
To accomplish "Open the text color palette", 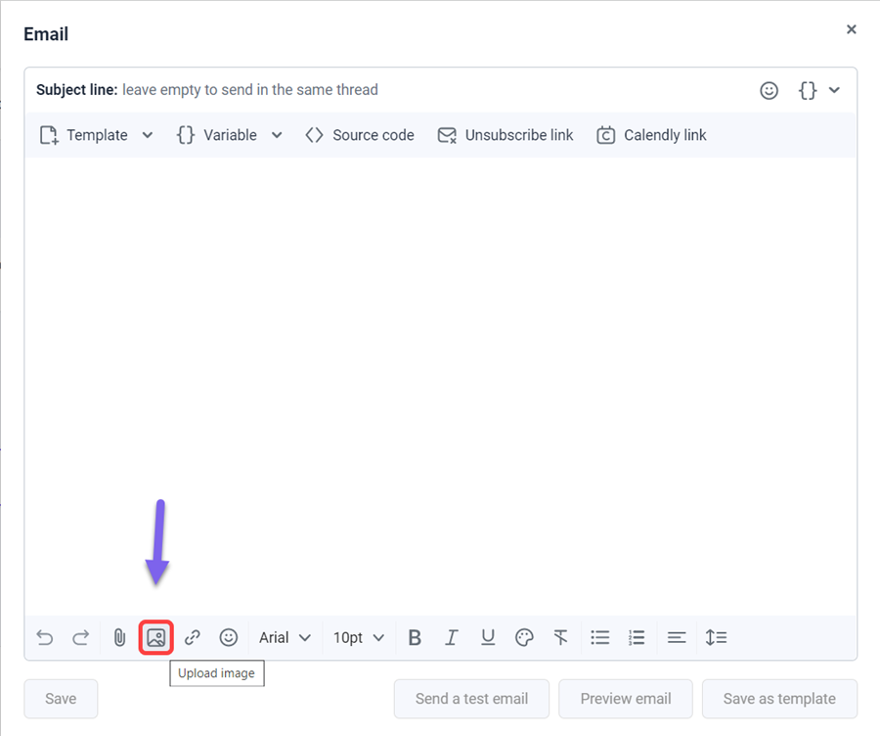I will (x=524, y=637).
